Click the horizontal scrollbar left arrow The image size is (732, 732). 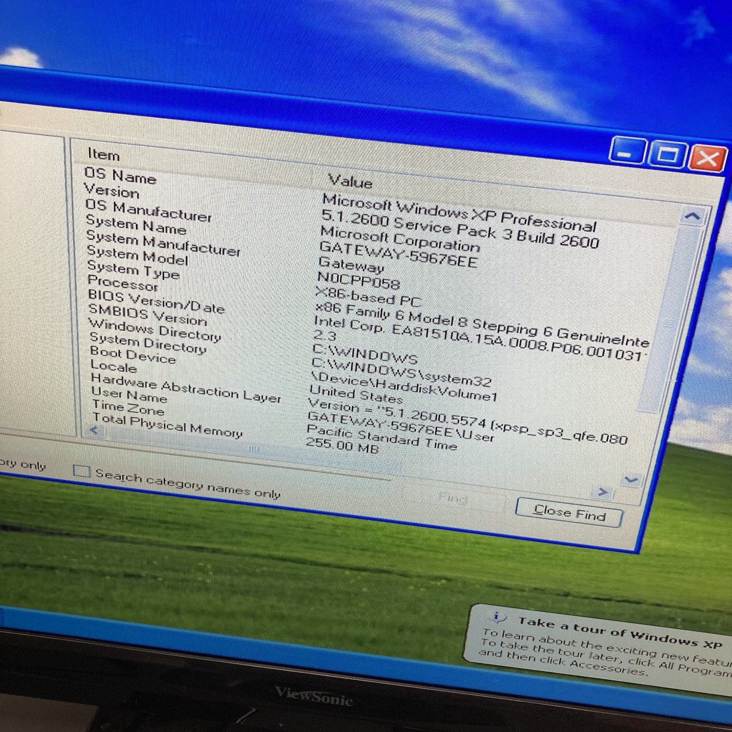[94, 431]
